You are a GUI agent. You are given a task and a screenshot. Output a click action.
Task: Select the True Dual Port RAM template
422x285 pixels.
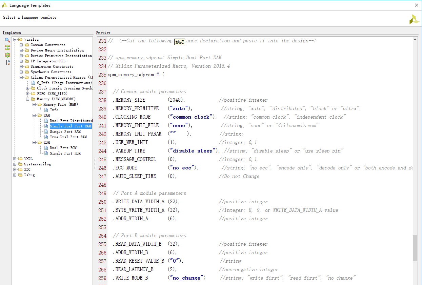tap(68, 137)
